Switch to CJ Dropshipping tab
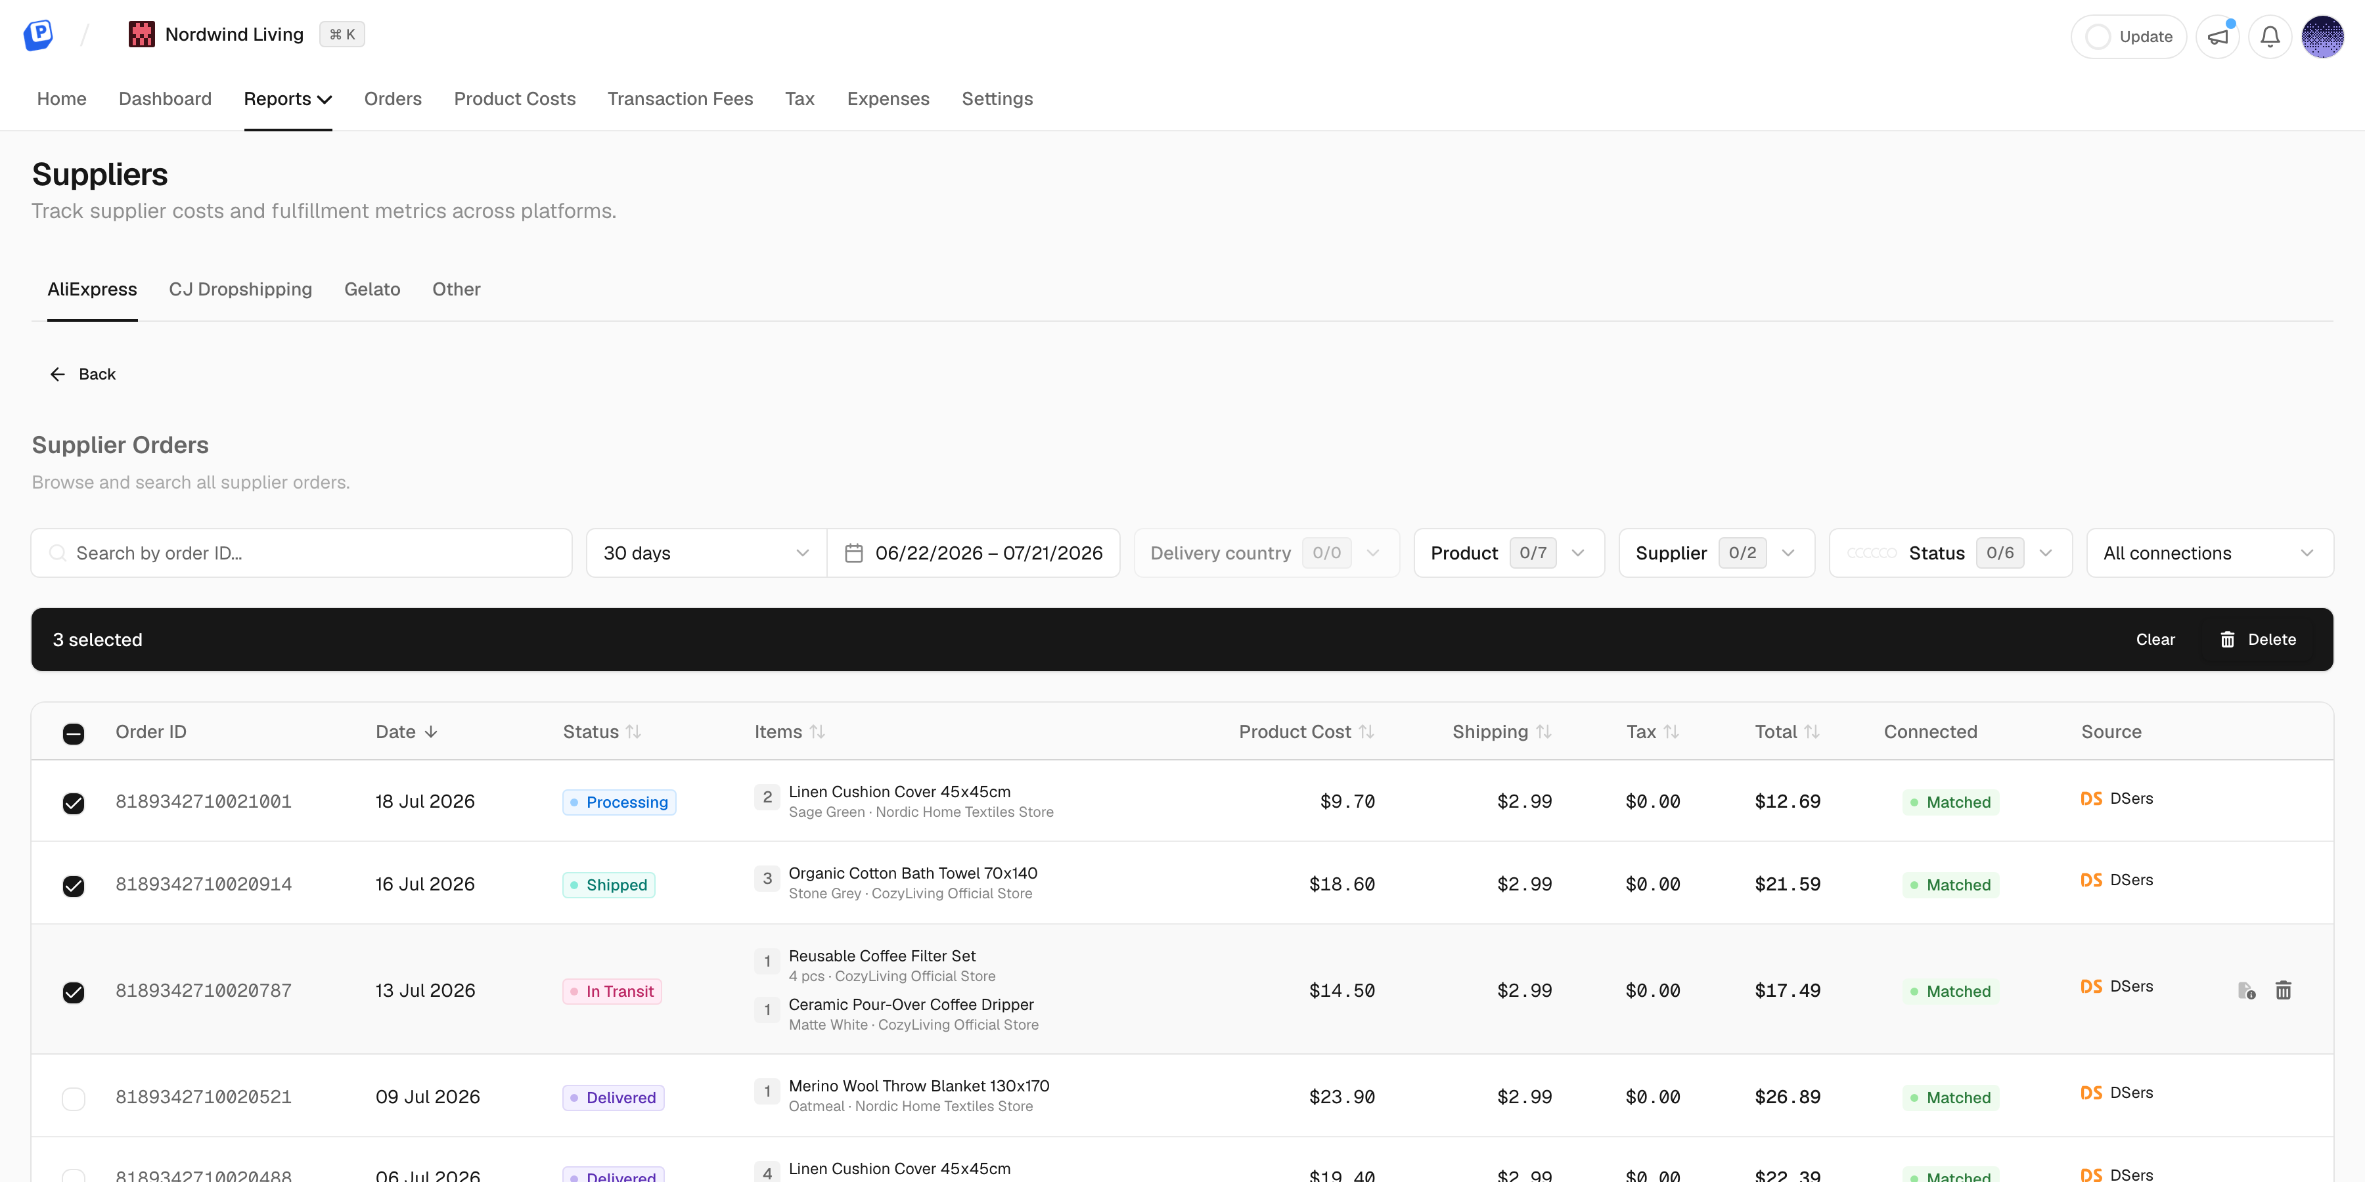 240,289
